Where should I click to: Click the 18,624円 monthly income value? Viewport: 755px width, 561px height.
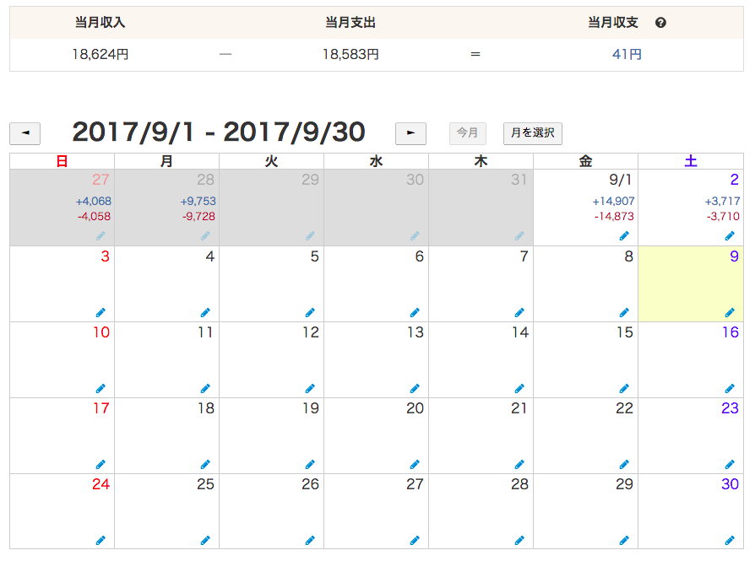tap(100, 54)
